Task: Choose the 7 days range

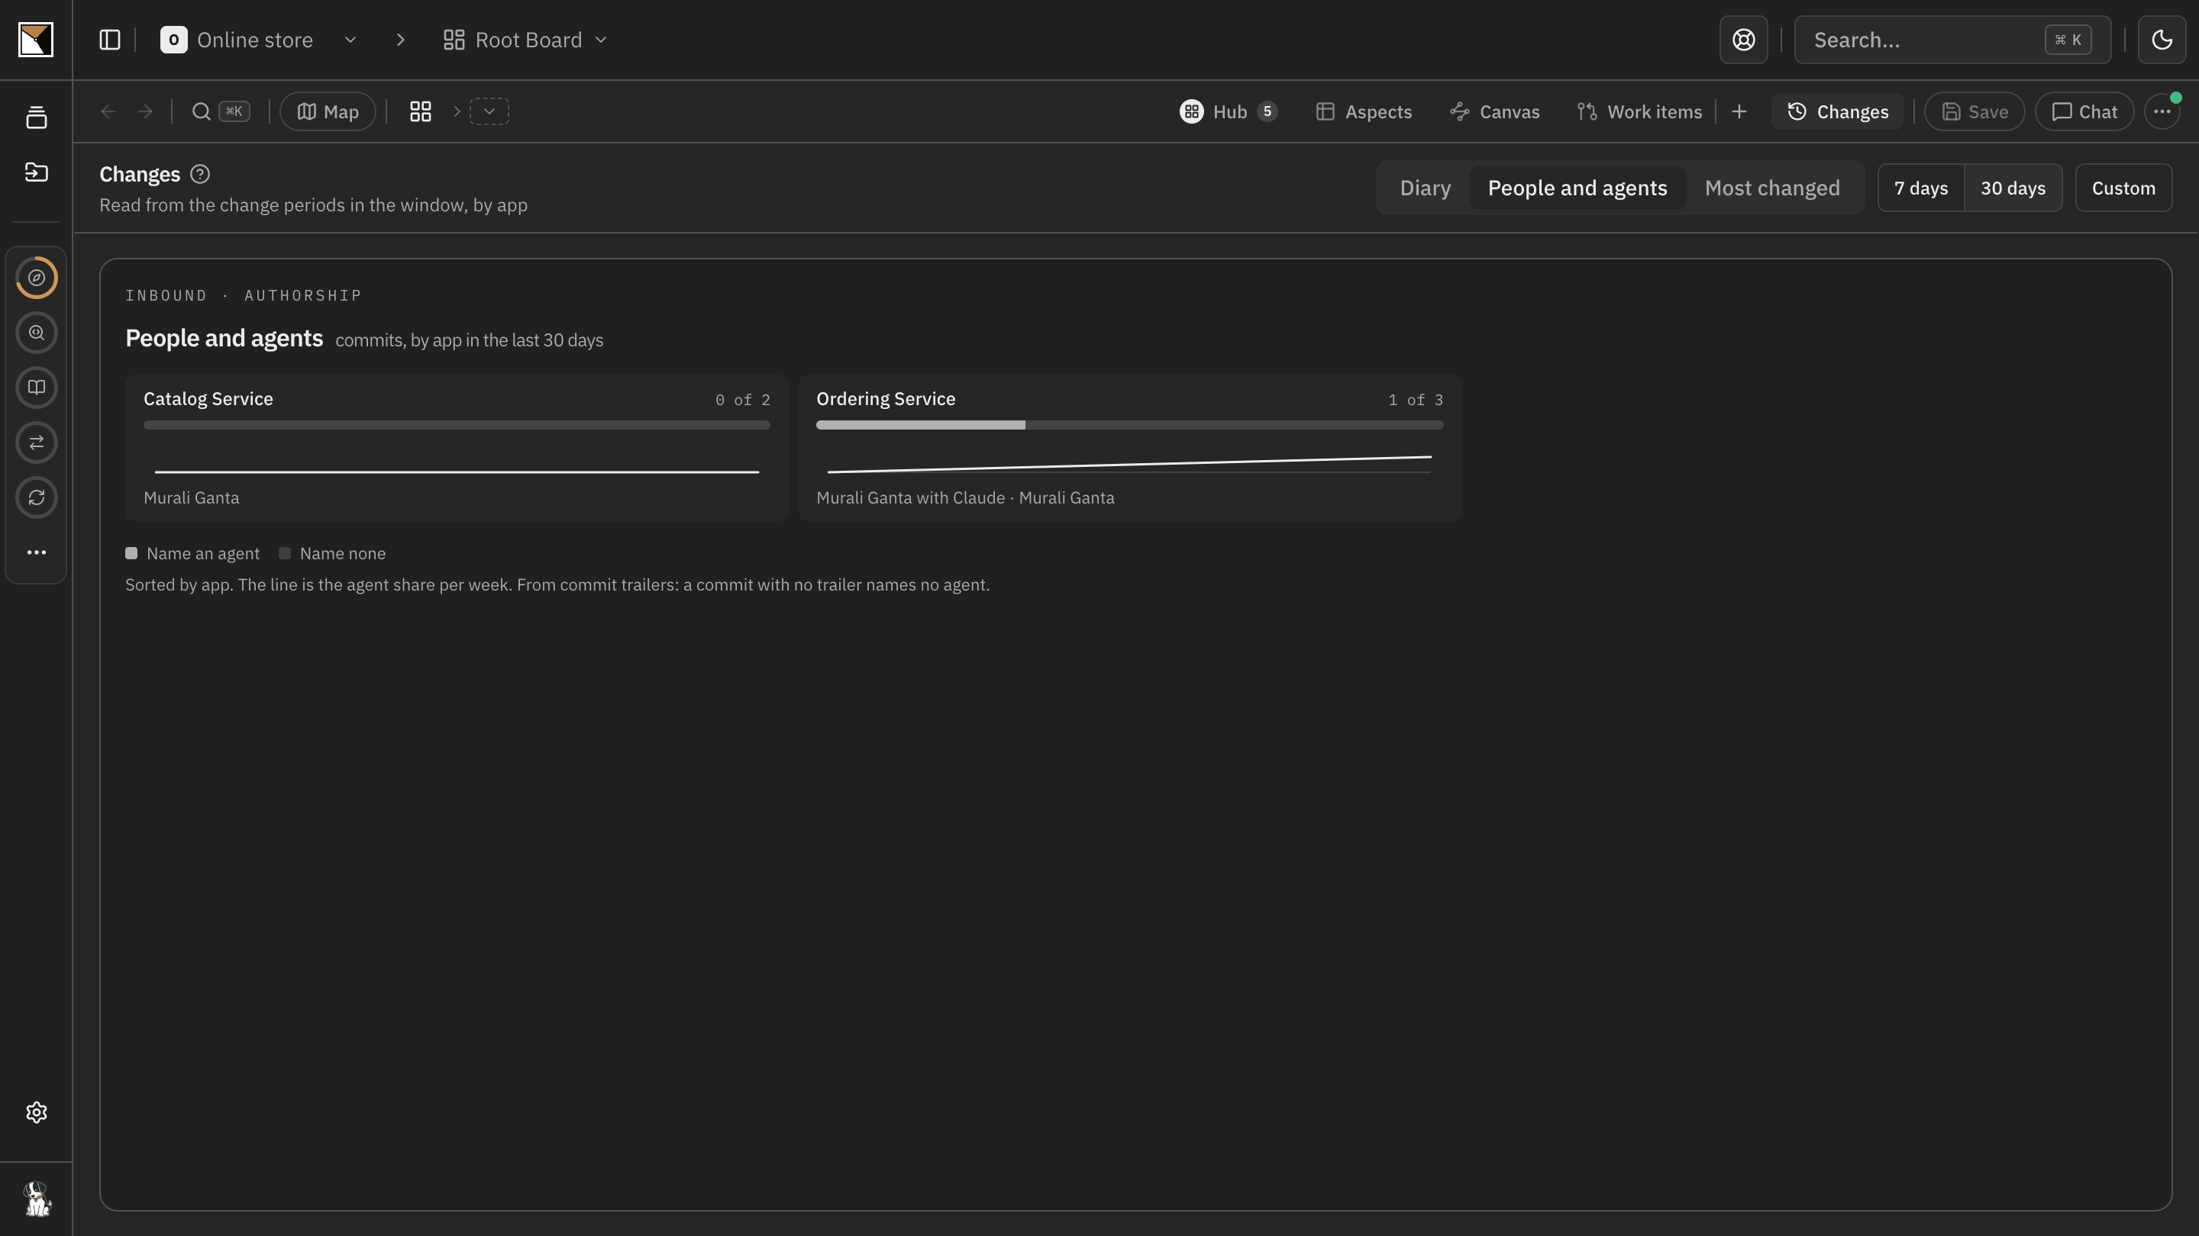Action: pyautogui.click(x=1921, y=188)
